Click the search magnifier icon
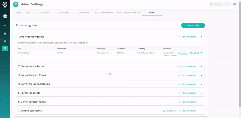This screenshot has height=118, width=241. pyautogui.click(x=212, y=4)
